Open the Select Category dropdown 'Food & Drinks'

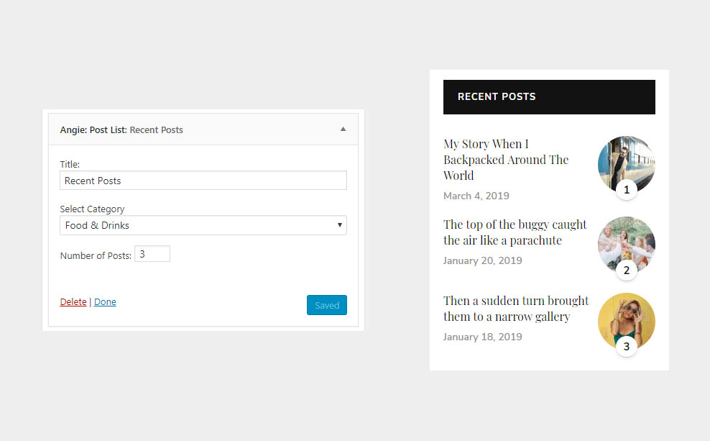(203, 225)
